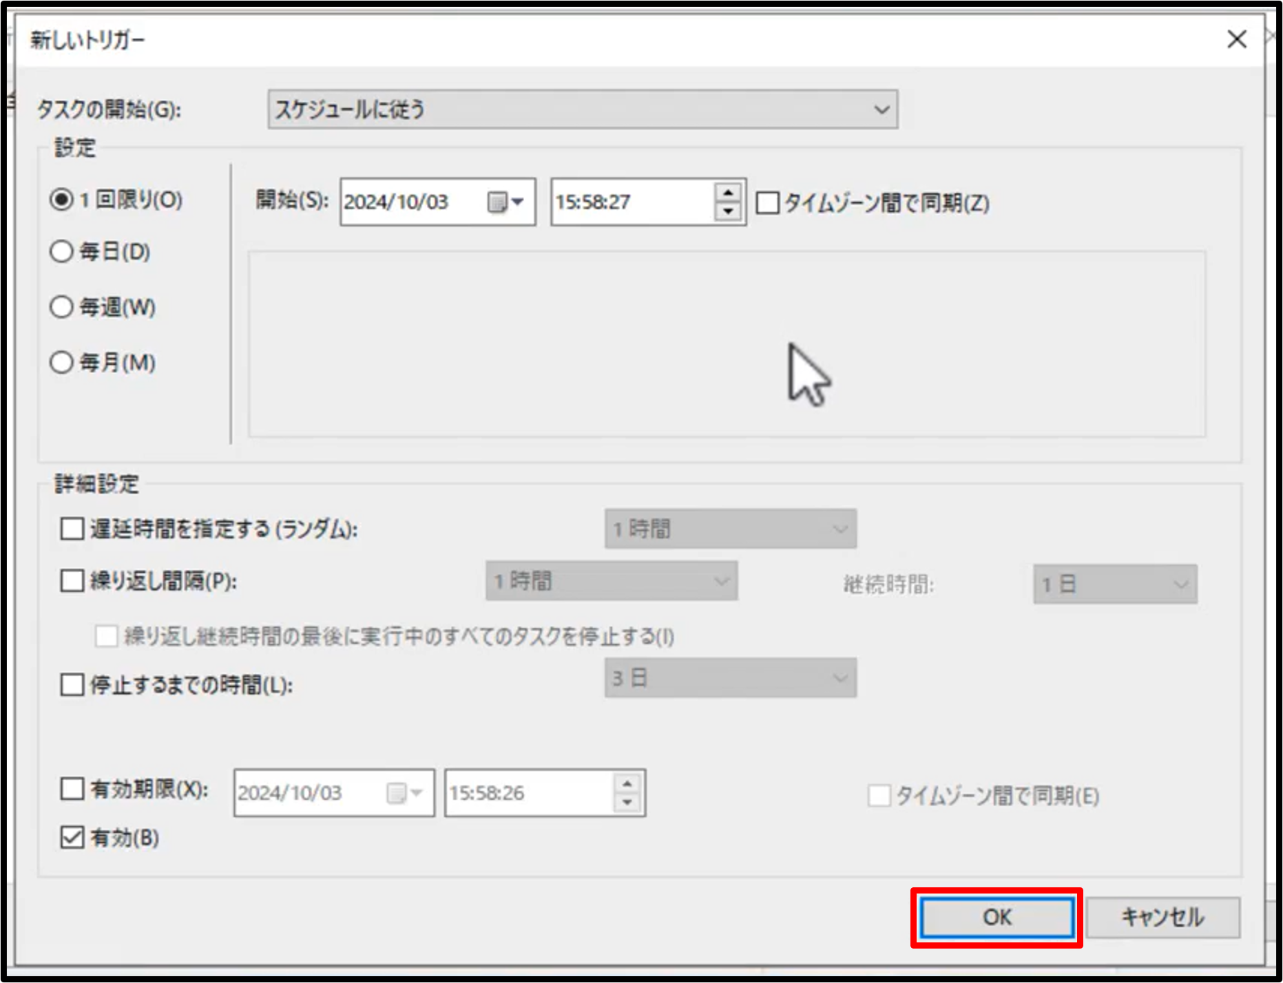Select the 毎月(M) radio button
Viewport: 1283px width, 983px height.
coord(61,362)
